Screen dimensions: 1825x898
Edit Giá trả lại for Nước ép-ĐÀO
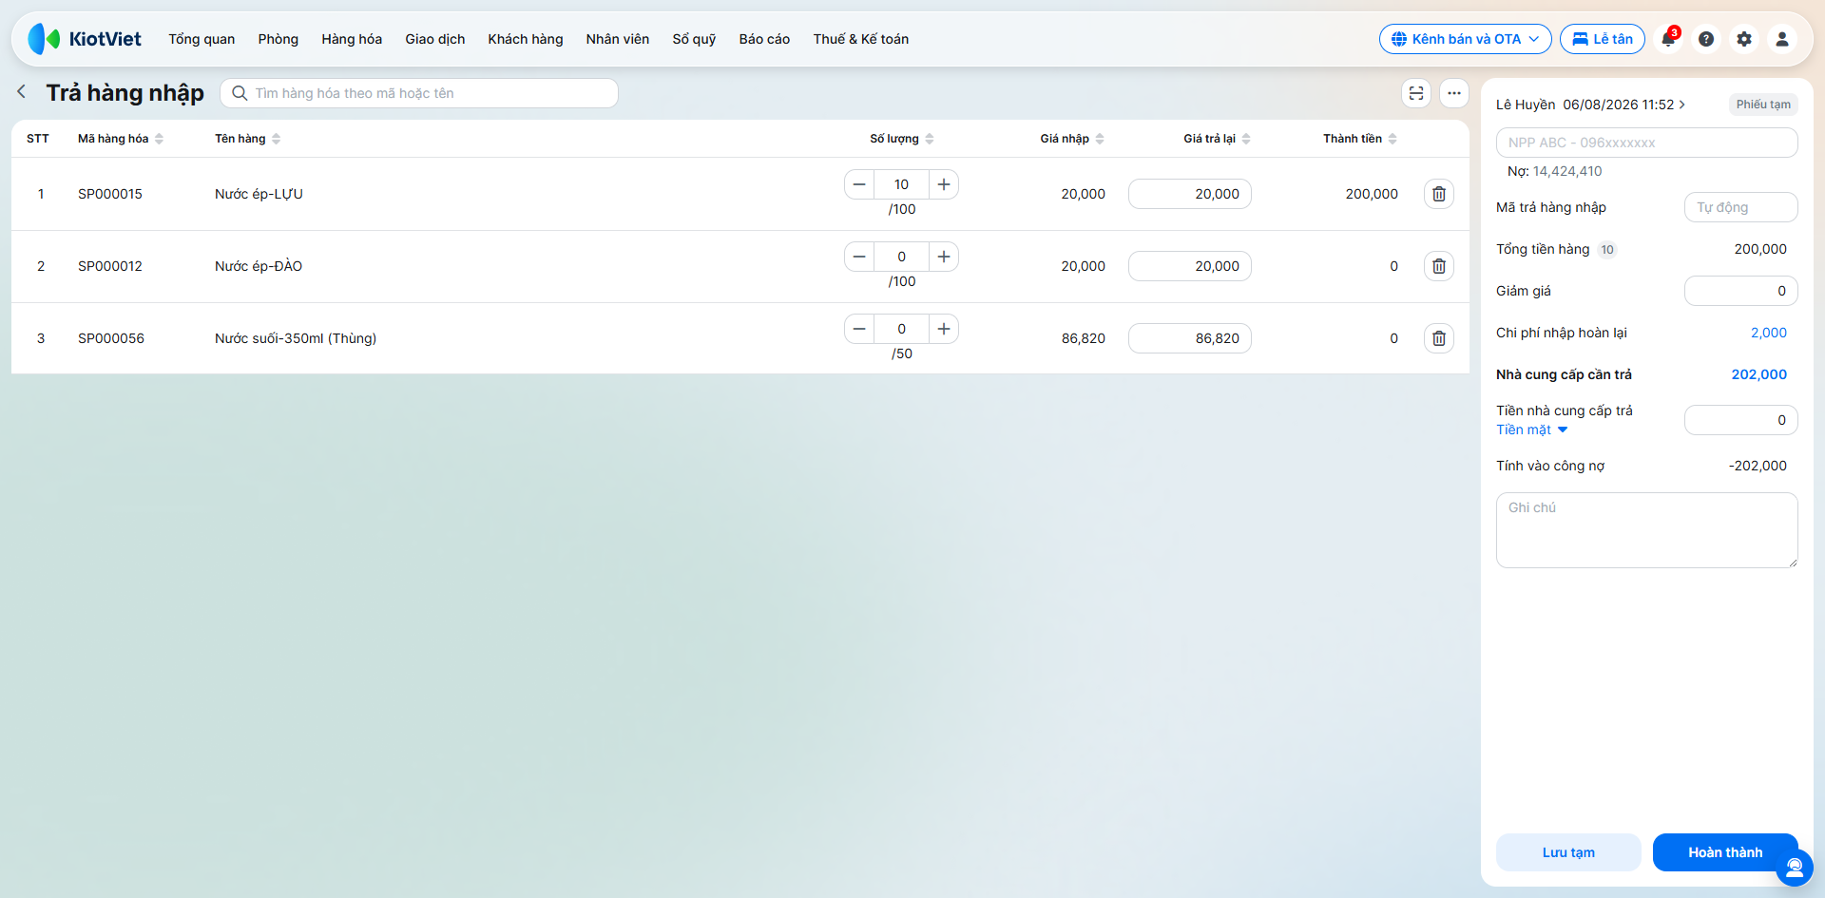pos(1190,266)
